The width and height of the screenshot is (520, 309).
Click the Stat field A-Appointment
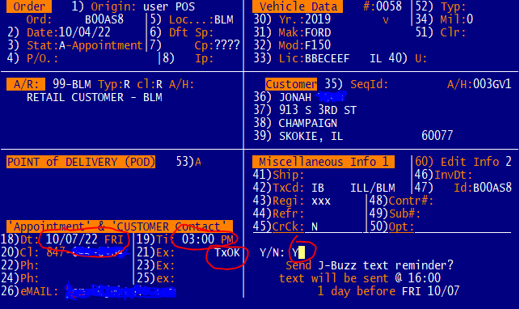100,45
